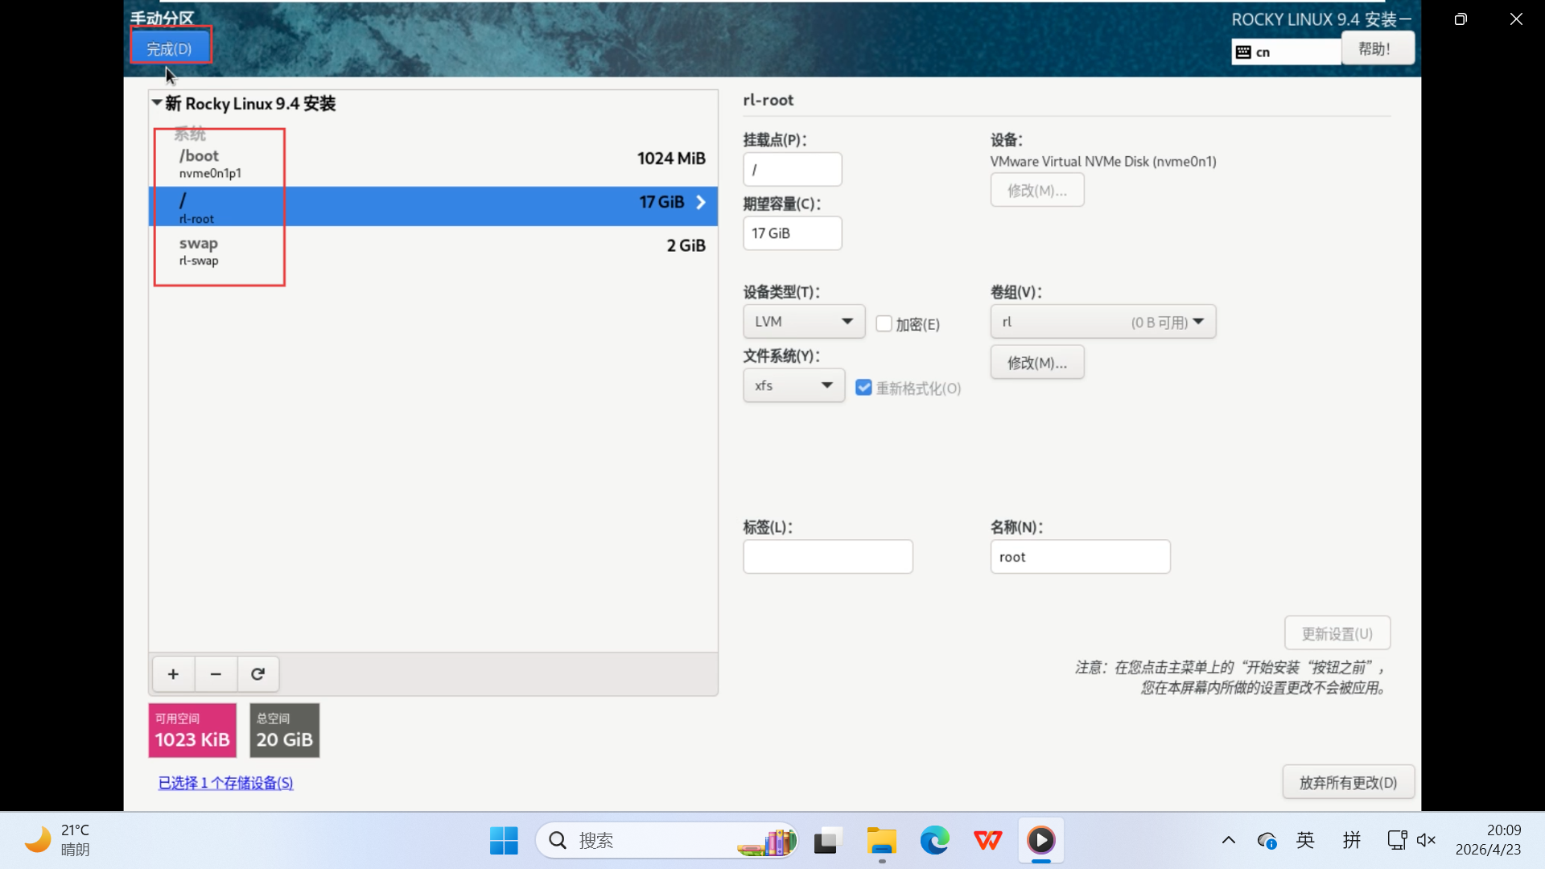
Task: Open WPS Office from the taskbar
Action: click(987, 841)
